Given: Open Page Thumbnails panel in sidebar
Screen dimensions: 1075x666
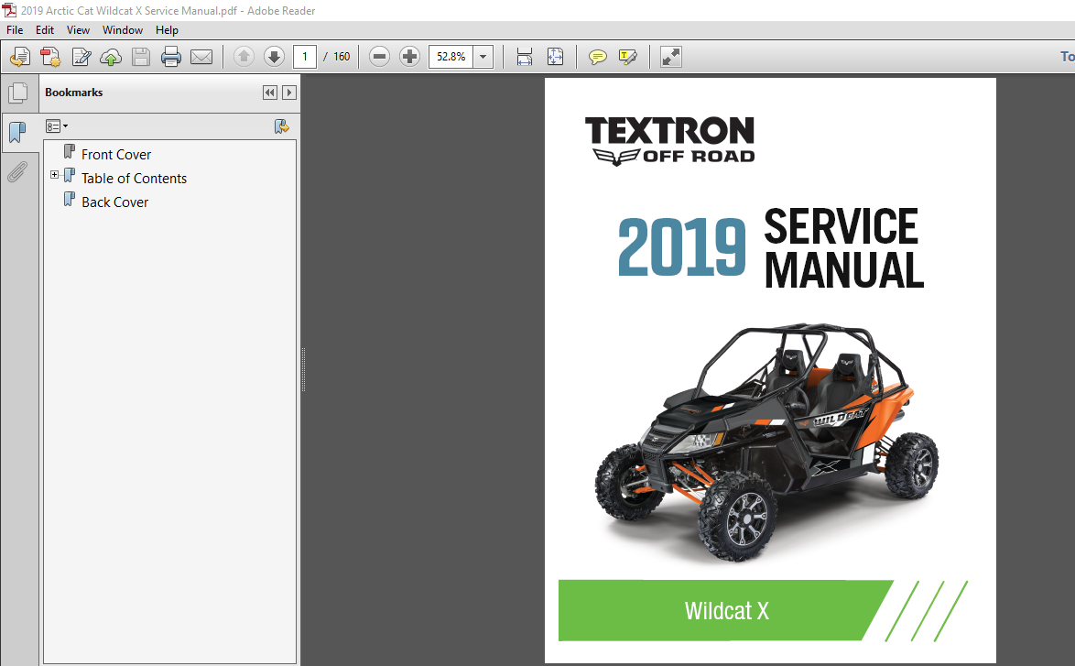Looking at the screenshot, I should [x=17, y=93].
